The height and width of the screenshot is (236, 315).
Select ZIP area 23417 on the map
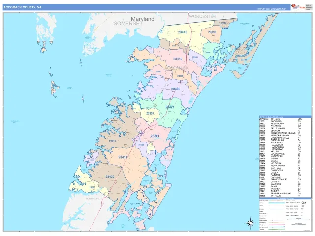click(x=113, y=141)
